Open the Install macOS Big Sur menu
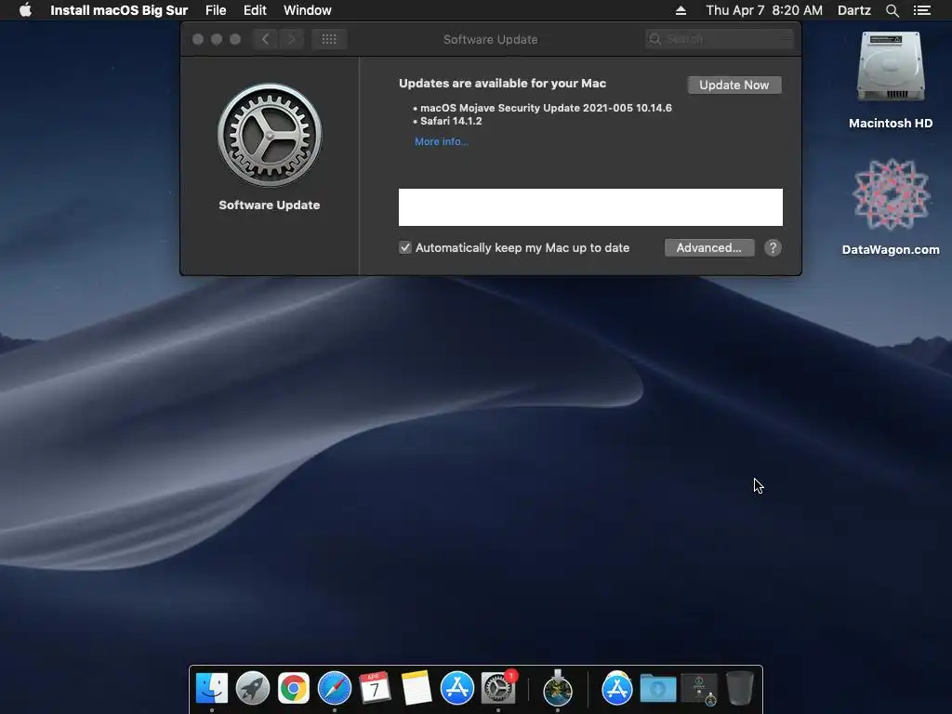The height and width of the screenshot is (714, 952). pos(119,10)
